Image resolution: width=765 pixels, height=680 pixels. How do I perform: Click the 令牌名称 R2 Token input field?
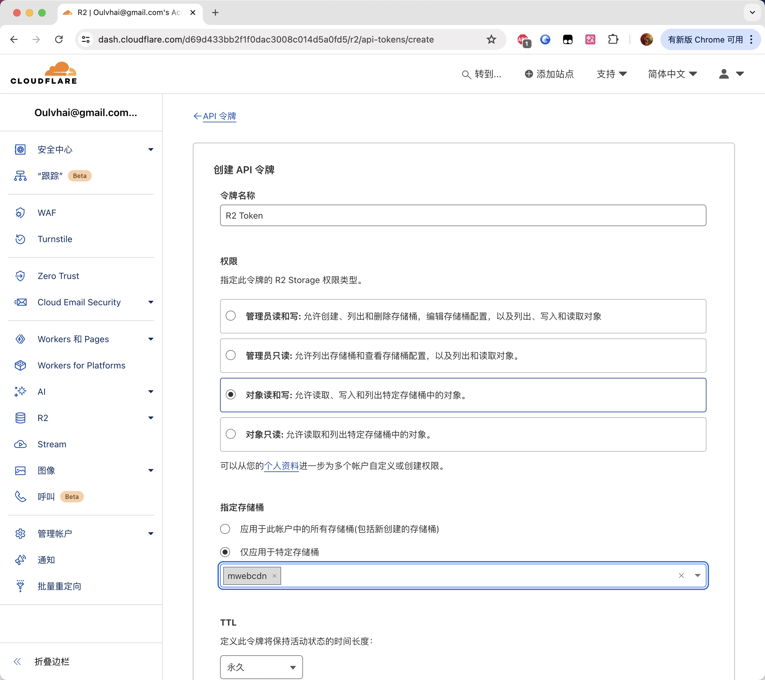point(463,216)
